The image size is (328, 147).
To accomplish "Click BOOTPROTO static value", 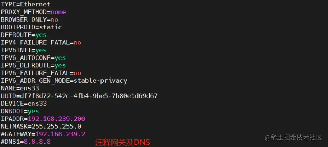I will [50, 27].
